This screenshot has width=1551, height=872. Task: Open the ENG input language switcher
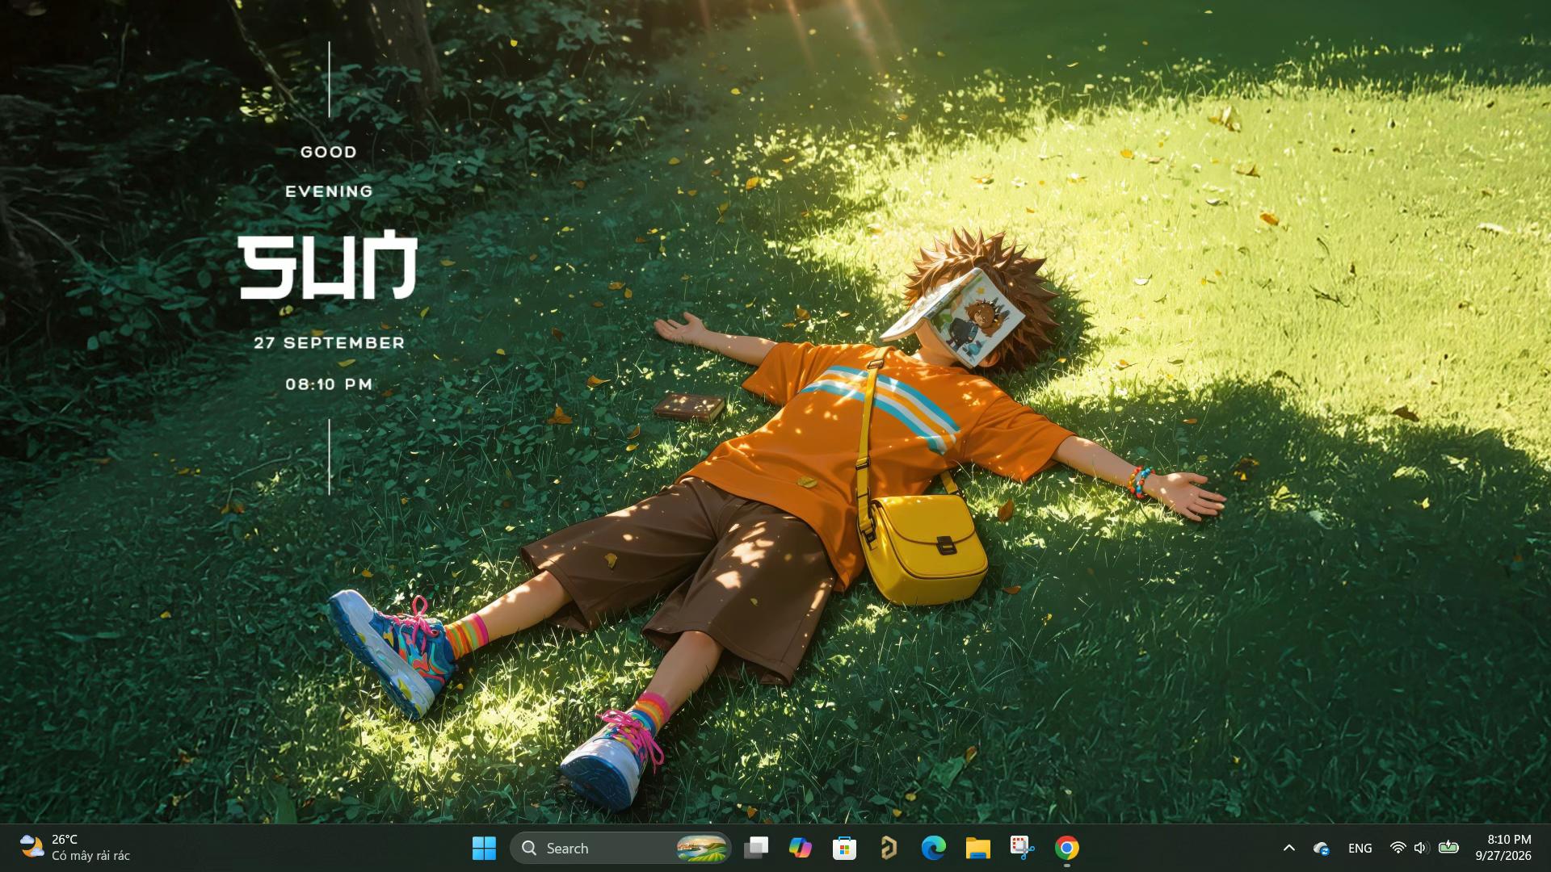tap(1360, 848)
